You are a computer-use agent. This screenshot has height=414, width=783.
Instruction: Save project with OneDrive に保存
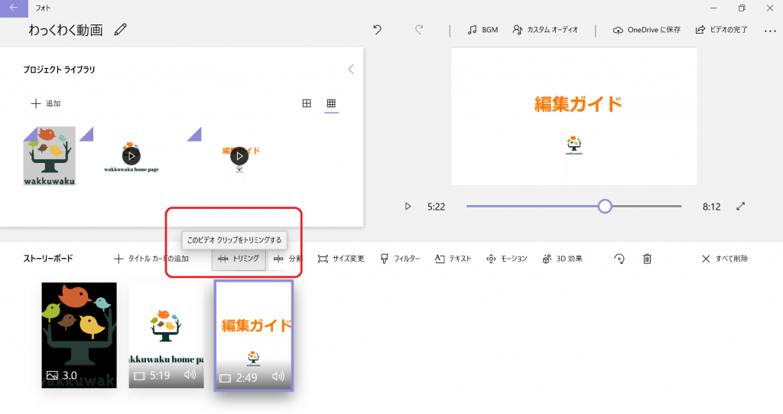point(646,30)
